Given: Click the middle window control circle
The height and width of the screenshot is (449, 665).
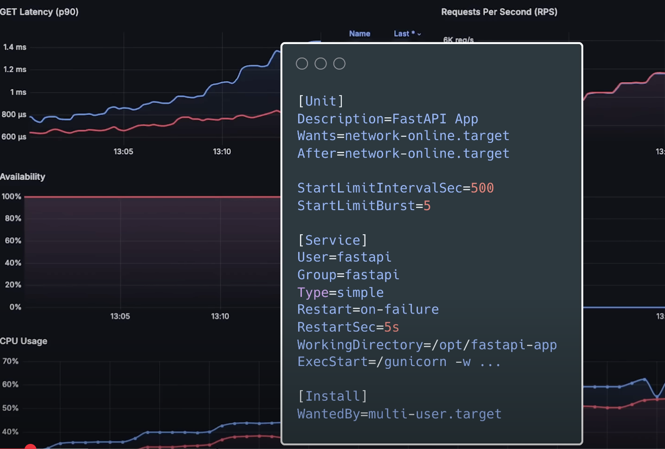Looking at the screenshot, I should pos(320,64).
